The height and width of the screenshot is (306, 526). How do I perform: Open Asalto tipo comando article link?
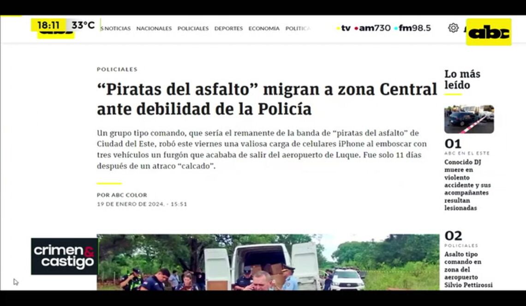(x=468, y=270)
